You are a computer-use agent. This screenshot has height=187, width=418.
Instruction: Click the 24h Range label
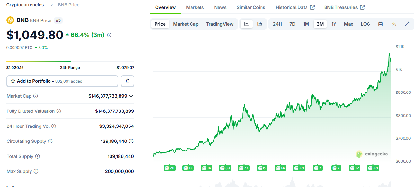(70, 68)
